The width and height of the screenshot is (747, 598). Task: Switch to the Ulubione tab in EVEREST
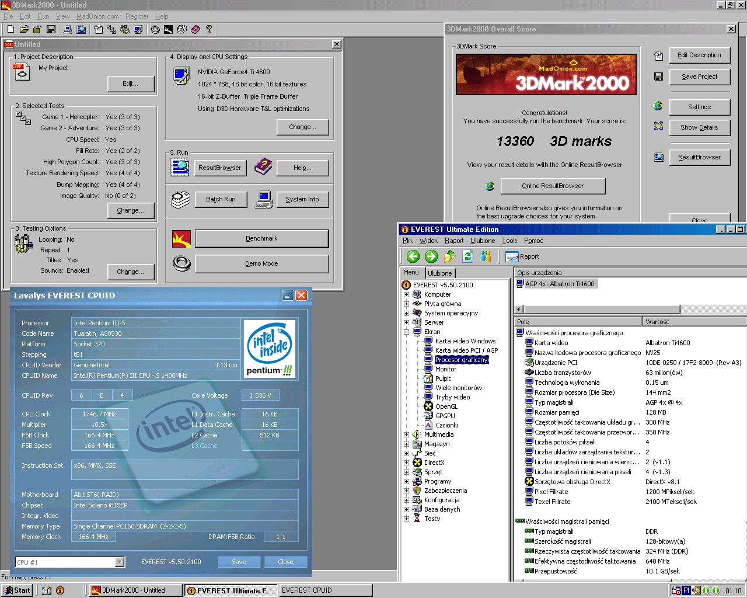[440, 273]
